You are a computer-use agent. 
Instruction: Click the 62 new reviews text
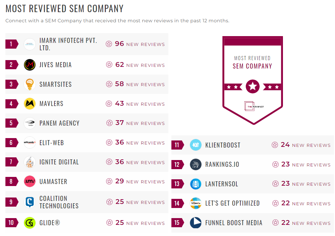point(140,65)
